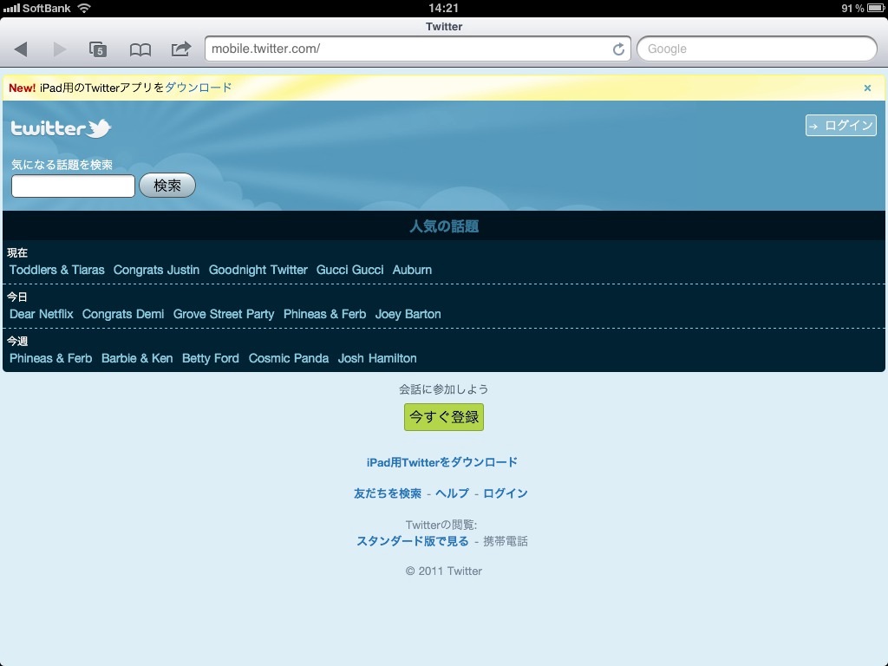
Task: Click the 会話に参加しよう text
Action: 443,389
